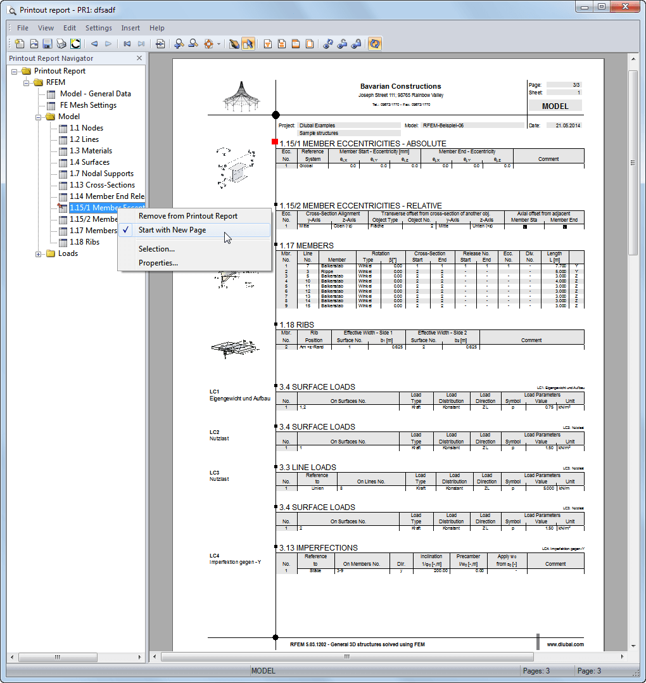
Task: Jump to last page icon
Action: point(141,44)
